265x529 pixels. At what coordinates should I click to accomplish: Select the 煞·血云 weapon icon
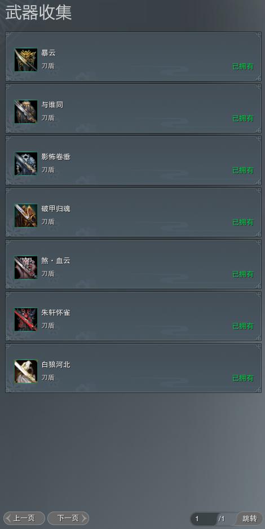coord(26,268)
